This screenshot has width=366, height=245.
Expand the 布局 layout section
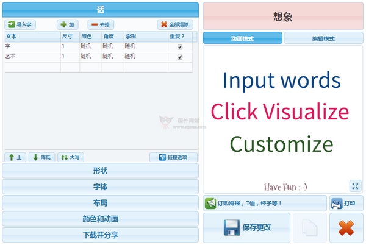101,203
